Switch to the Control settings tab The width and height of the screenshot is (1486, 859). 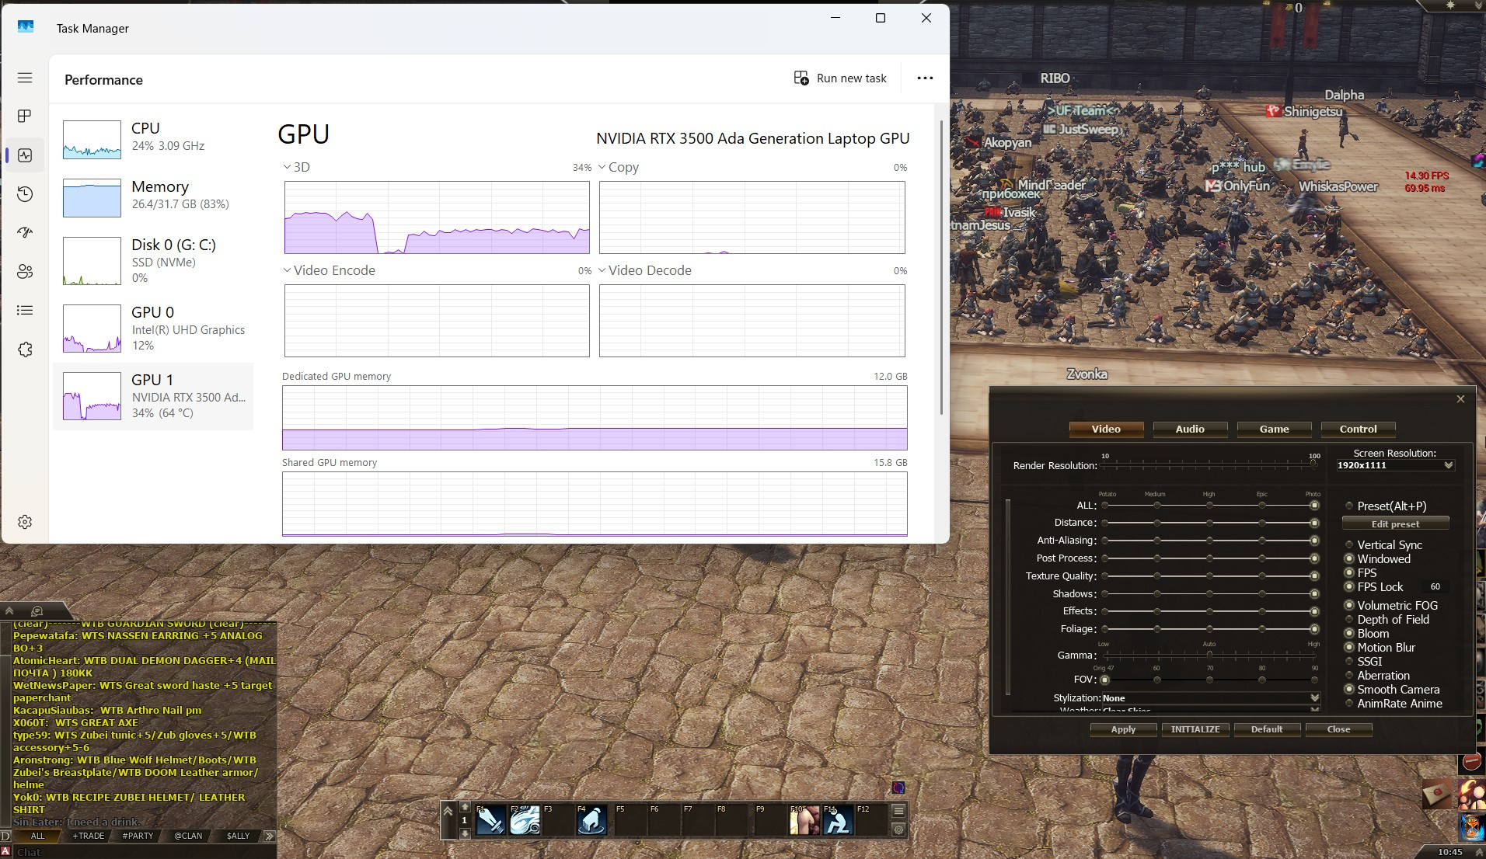(1358, 429)
